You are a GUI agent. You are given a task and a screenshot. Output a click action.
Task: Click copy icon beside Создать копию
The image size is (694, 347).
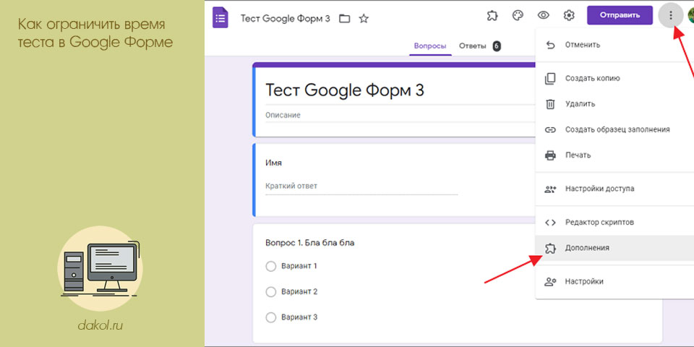pos(550,78)
